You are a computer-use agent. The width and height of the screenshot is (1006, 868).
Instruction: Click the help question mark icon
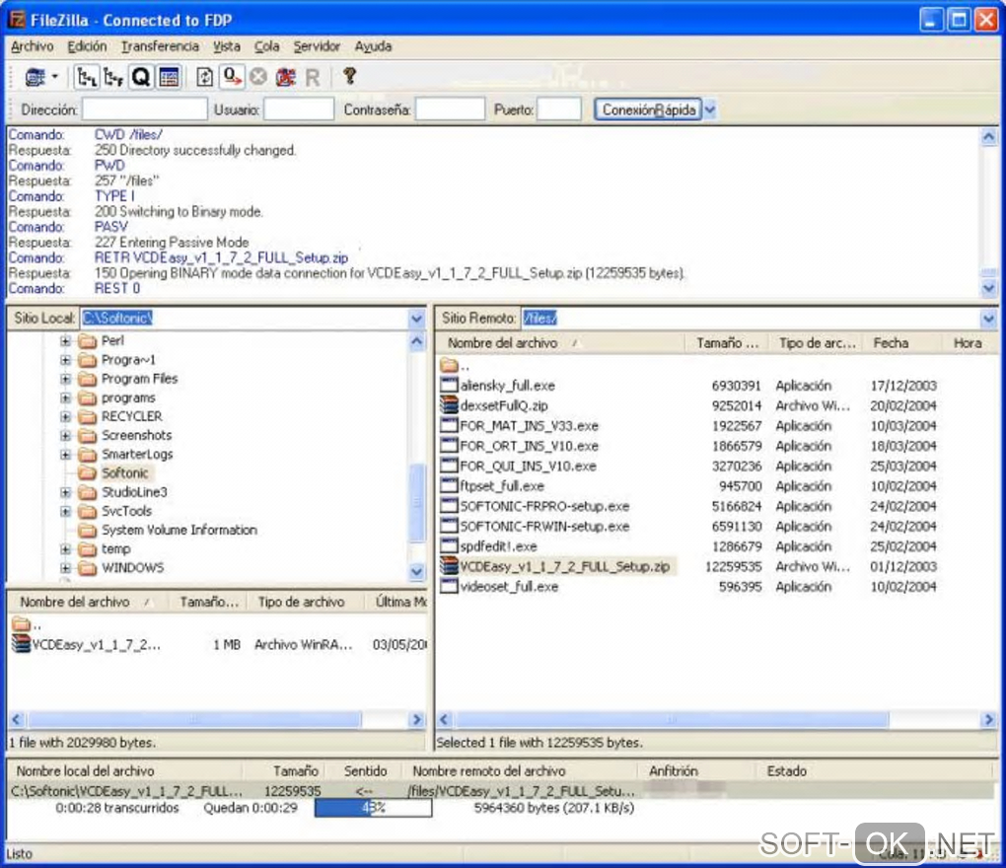[350, 76]
